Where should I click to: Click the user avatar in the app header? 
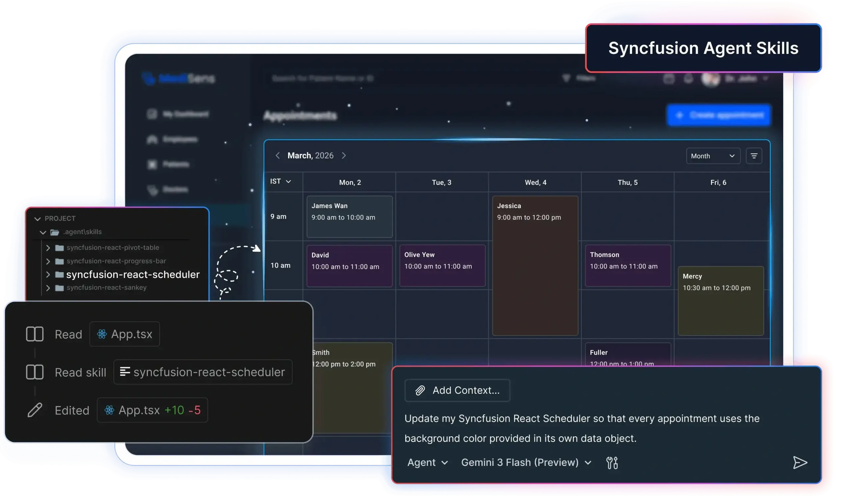[711, 78]
